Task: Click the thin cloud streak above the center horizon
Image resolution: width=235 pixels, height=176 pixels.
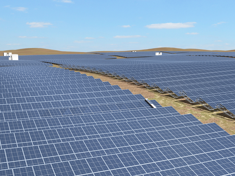Action: tap(128, 37)
